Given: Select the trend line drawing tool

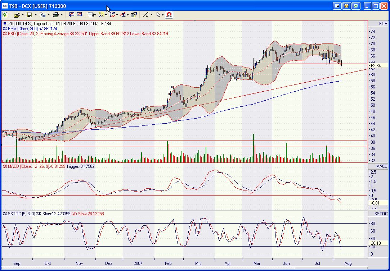Looking at the screenshot, I should coord(145,15).
